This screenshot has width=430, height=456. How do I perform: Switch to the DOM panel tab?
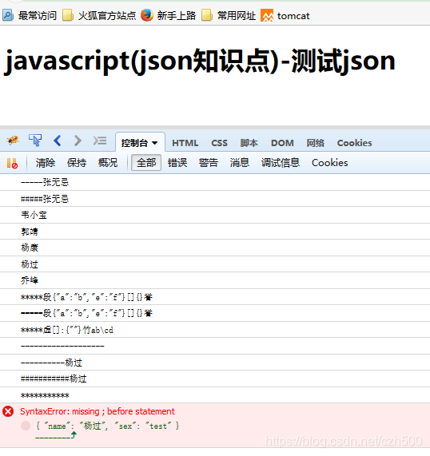pyautogui.click(x=282, y=143)
